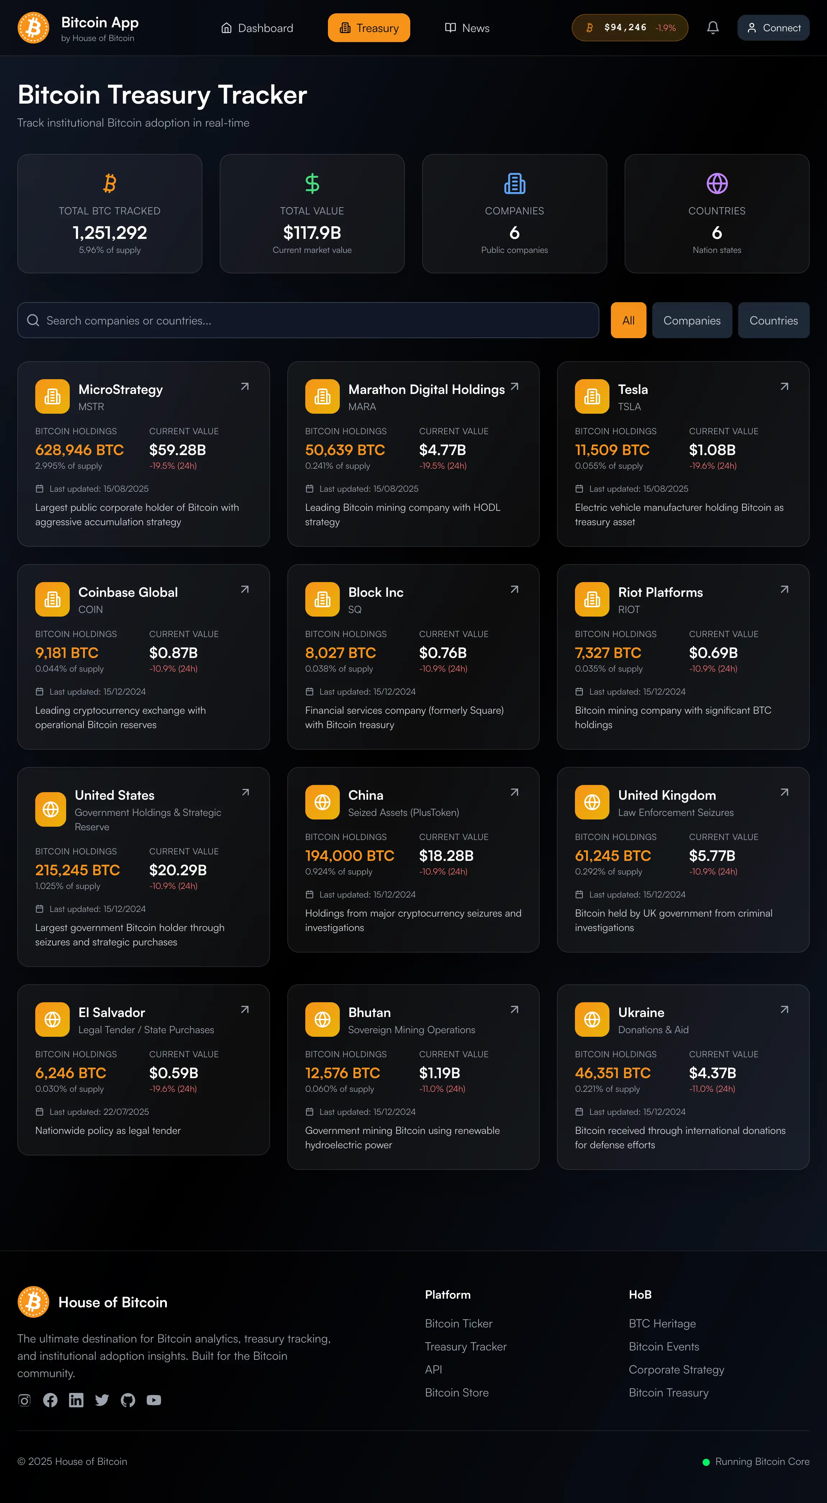Image resolution: width=827 pixels, height=1503 pixels.
Task: Expand the El Salvador card
Action: (x=245, y=1009)
